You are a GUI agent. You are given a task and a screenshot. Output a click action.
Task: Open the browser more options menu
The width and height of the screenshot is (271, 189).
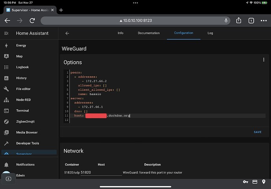tap(264, 20)
